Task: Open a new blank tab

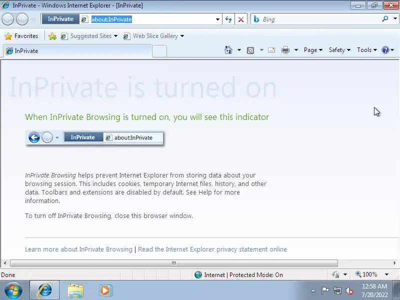Action: (159, 51)
